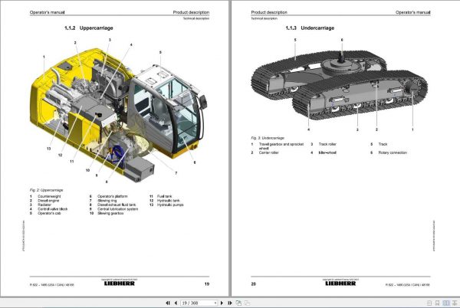Open the page number dropdown arrow
The height and width of the screenshot is (308, 460).
215,303
